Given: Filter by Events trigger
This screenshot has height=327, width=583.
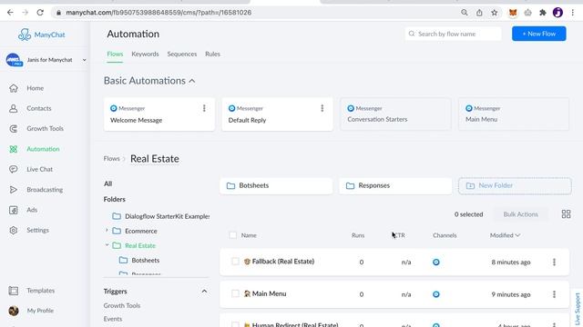Looking at the screenshot, I should tap(113, 319).
